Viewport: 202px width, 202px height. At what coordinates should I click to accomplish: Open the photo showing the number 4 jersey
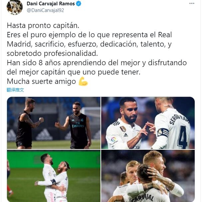coord(148,123)
